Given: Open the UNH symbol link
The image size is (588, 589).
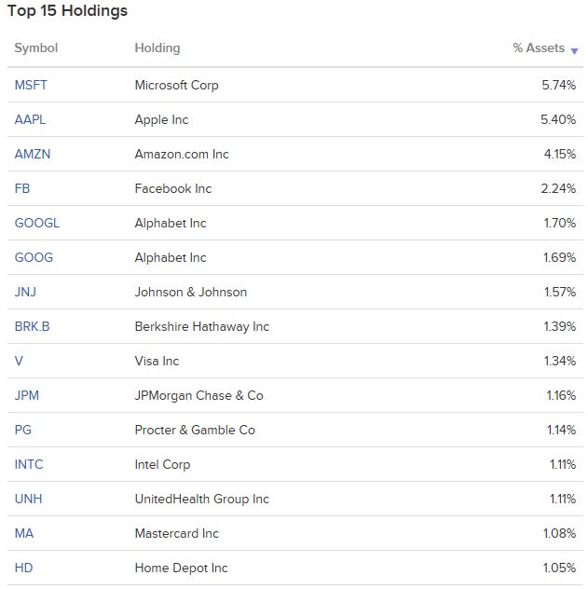Looking at the screenshot, I should pyautogui.click(x=28, y=500).
